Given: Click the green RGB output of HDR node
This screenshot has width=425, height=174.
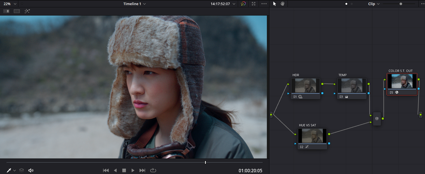Looking at the screenshot, I should pyautogui.click(x=322, y=84).
